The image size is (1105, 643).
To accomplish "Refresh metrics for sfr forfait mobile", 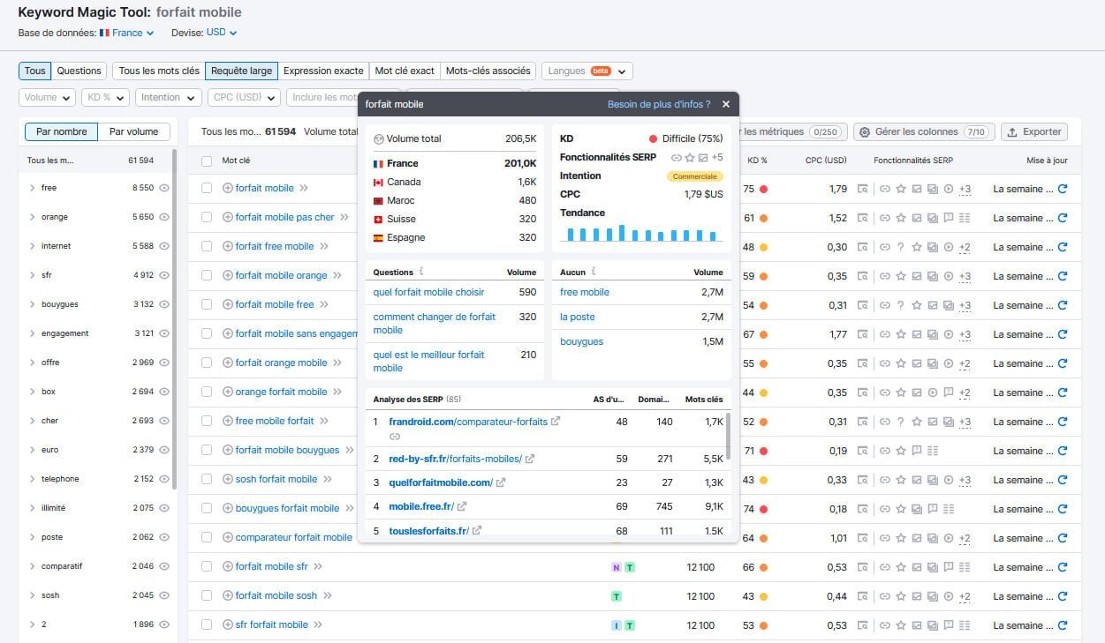I will tap(1063, 625).
